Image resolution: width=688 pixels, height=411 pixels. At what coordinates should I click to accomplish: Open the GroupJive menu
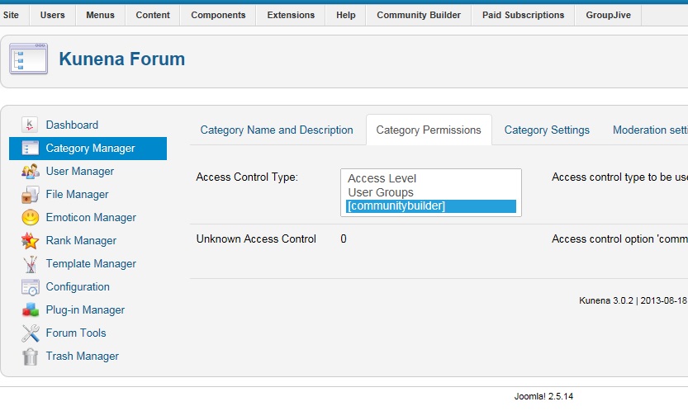pyautogui.click(x=608, y=15)
